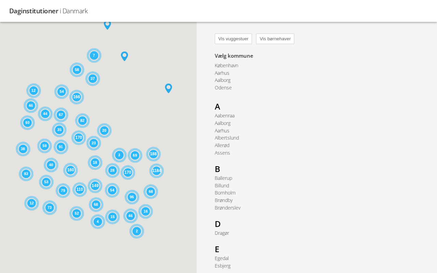Screen dimensions: 437x273
Task: Click the cluster marker labeled 7
Action: pos(94,55)
